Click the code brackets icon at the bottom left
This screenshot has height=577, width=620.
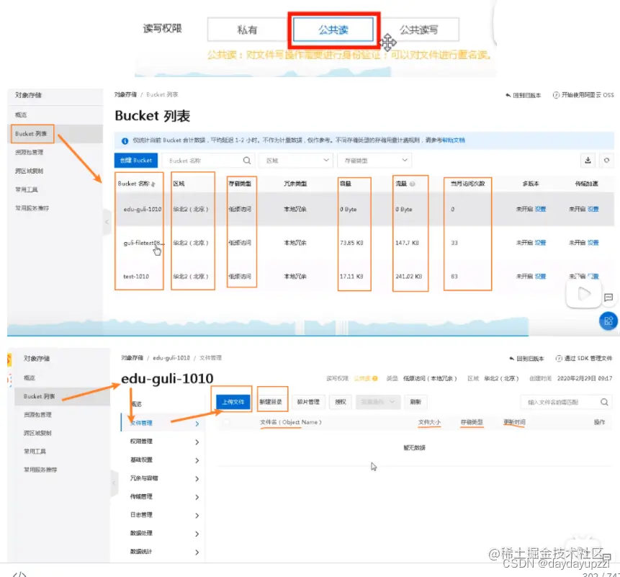(19, 573)
